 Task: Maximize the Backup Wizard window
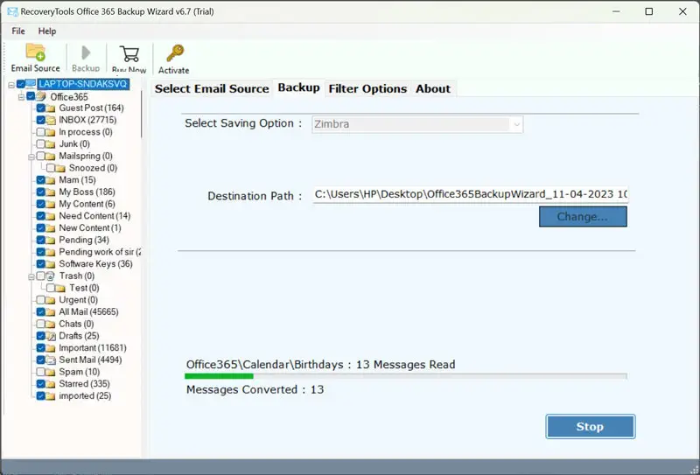[x=648, y=11]
